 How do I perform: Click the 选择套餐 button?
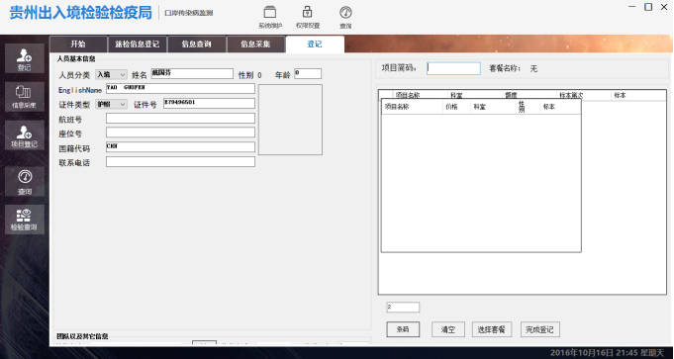click(492, 329)
